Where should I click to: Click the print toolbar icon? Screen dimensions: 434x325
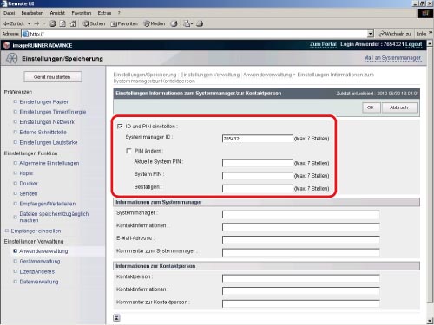[200, 23]
